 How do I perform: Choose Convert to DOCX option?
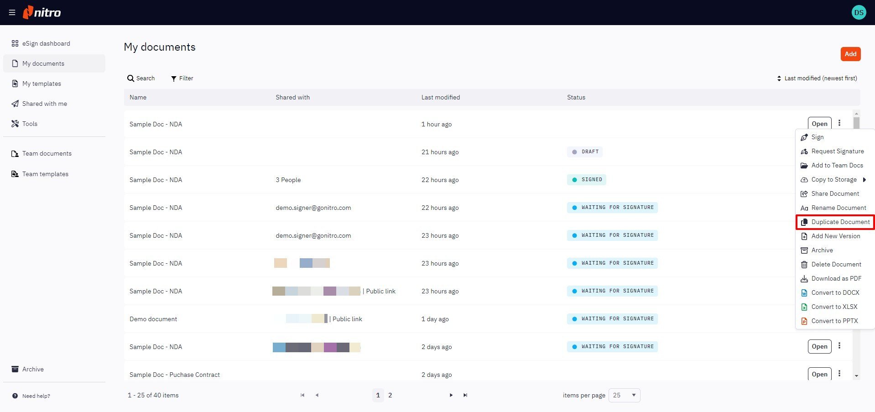click(x=835, y=292)
